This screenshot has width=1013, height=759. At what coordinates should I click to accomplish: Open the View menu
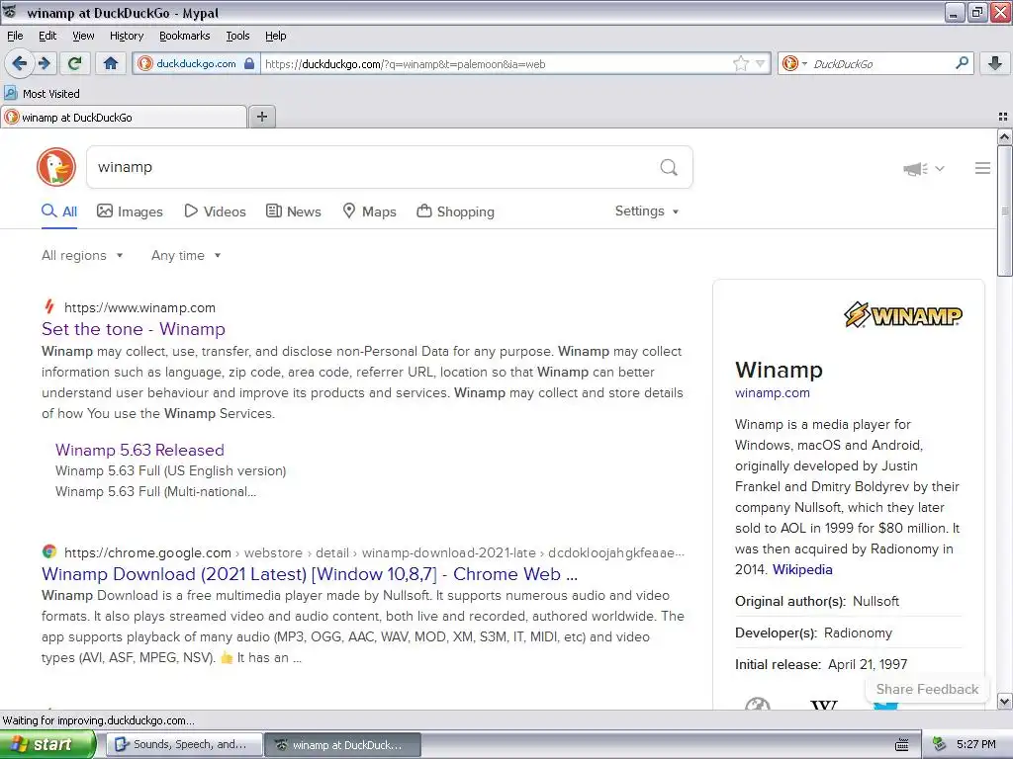(x=83, y=36)
